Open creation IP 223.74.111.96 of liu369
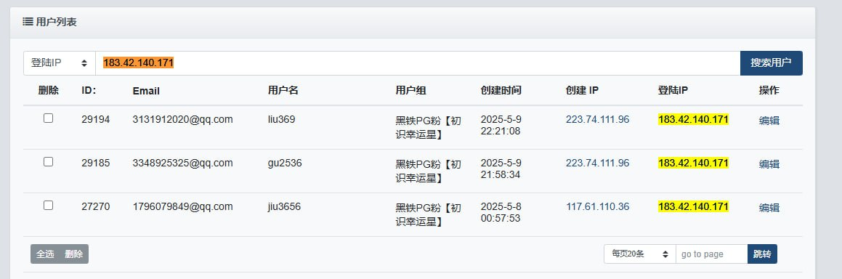This screenshot has height=279, width=842. click(597, 119)
